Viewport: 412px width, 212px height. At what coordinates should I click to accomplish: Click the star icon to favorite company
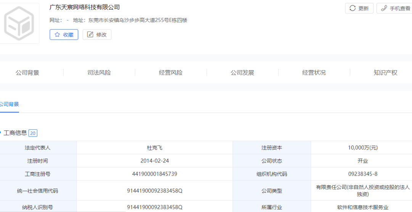click(x=57, y=35)
